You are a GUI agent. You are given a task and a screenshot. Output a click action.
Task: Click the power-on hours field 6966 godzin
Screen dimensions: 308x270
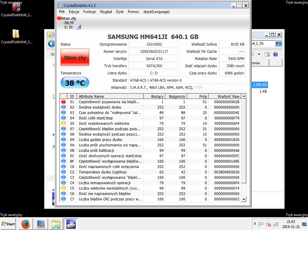click(x=232, y=73)
